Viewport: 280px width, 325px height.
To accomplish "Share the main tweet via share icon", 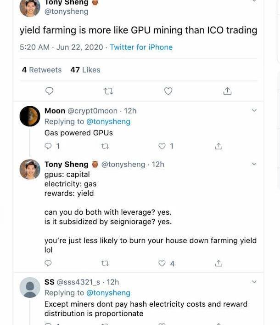I will pyautogui.click(x=227, y=91).
